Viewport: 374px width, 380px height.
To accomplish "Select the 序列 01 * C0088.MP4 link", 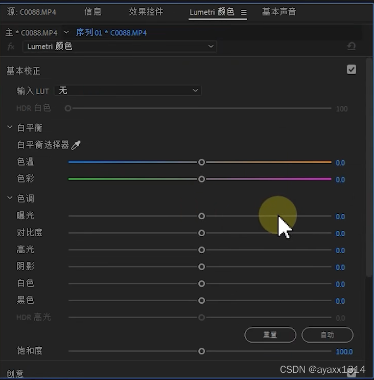I will click(x=111, y=33).
